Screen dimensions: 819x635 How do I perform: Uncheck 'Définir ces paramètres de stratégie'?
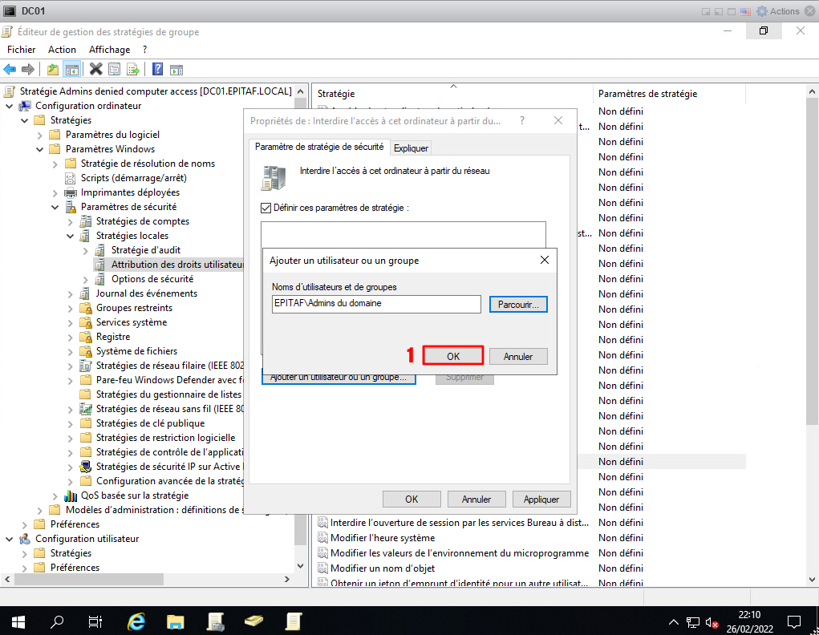266,208
